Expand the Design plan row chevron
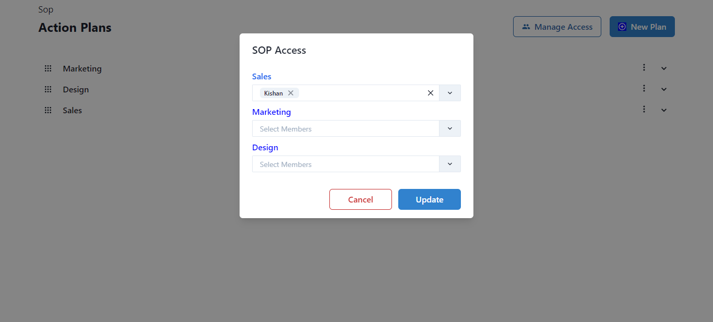Image resolution: width=713 pixels, height=322 pixels. pos(663,88)
